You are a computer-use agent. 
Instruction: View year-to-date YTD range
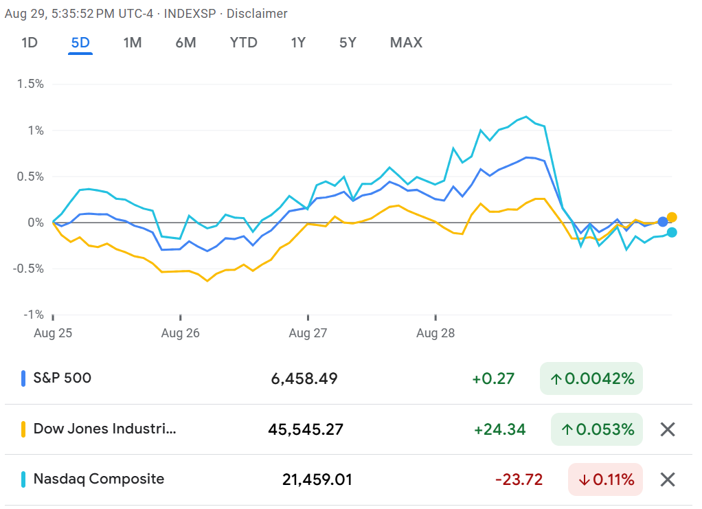pos(244,43)
